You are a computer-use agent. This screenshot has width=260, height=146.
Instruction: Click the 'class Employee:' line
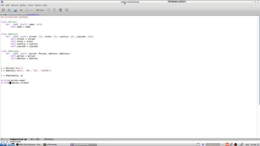click(10, 51)
